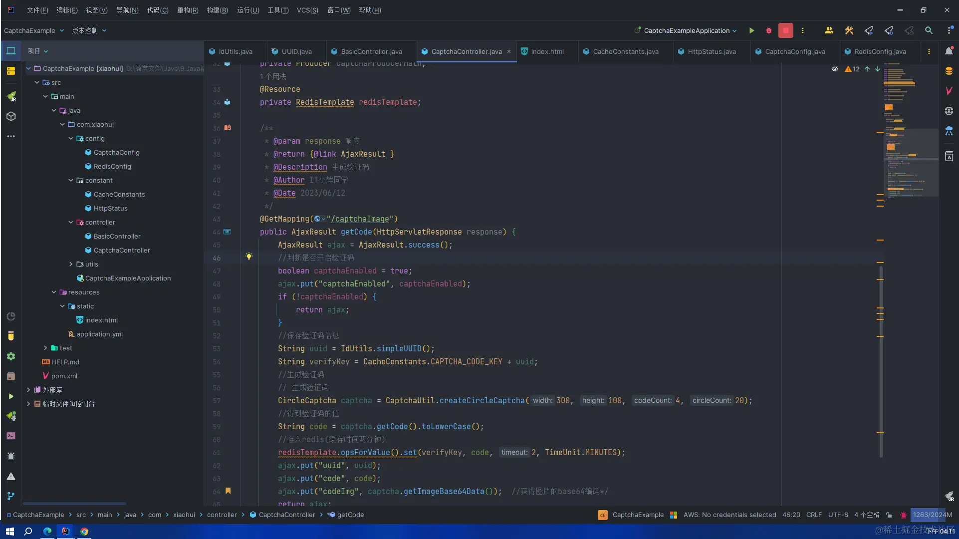Click the Debug bug icon
Image resolution: width=959 pixels, height=539 pixels.
point(768,30)
